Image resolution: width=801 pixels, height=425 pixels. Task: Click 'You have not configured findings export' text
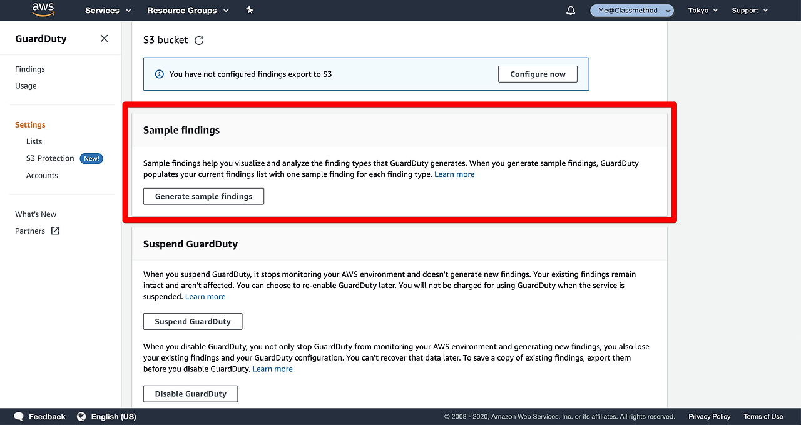250,74
